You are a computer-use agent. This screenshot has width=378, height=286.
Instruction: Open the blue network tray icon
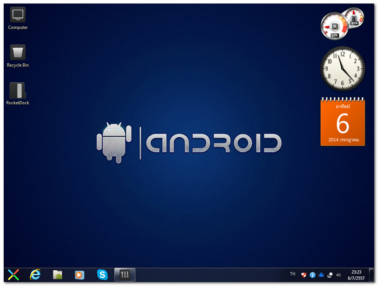pyautogui.click(x=321, y=275)
